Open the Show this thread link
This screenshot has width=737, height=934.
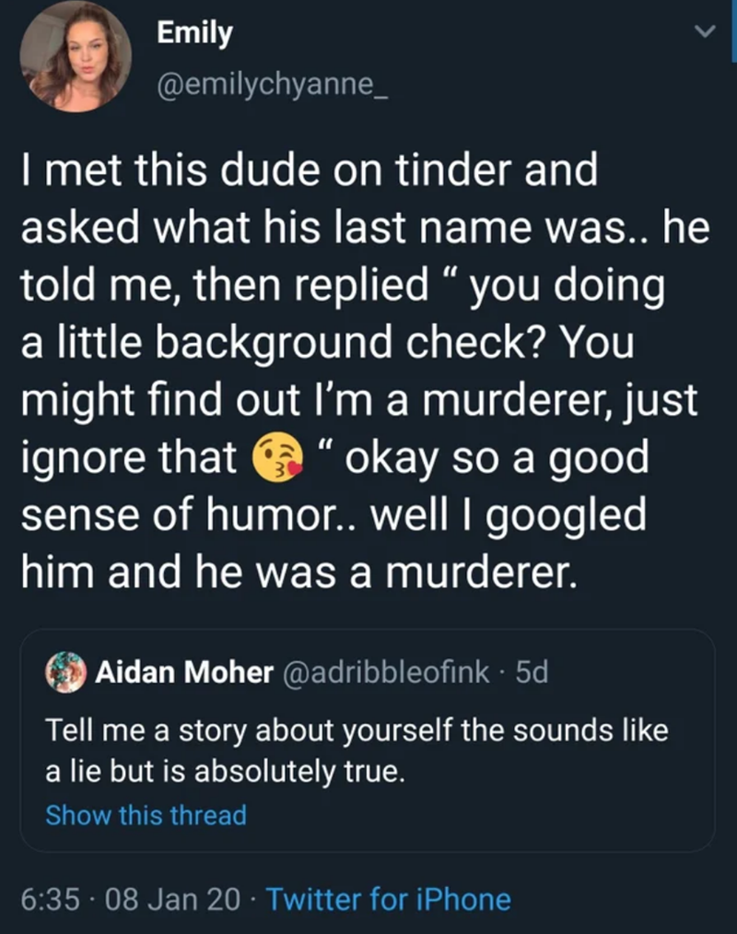pos(146,815)
